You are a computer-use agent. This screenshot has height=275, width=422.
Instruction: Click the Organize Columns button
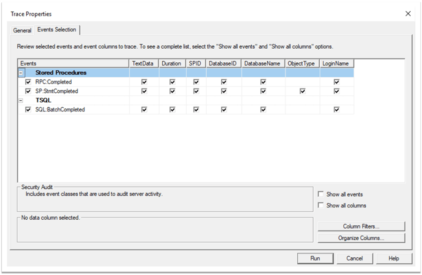361,238
